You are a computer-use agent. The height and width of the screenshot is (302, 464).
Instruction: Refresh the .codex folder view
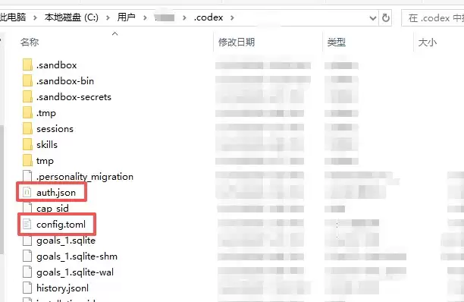(x=386, y=17)
